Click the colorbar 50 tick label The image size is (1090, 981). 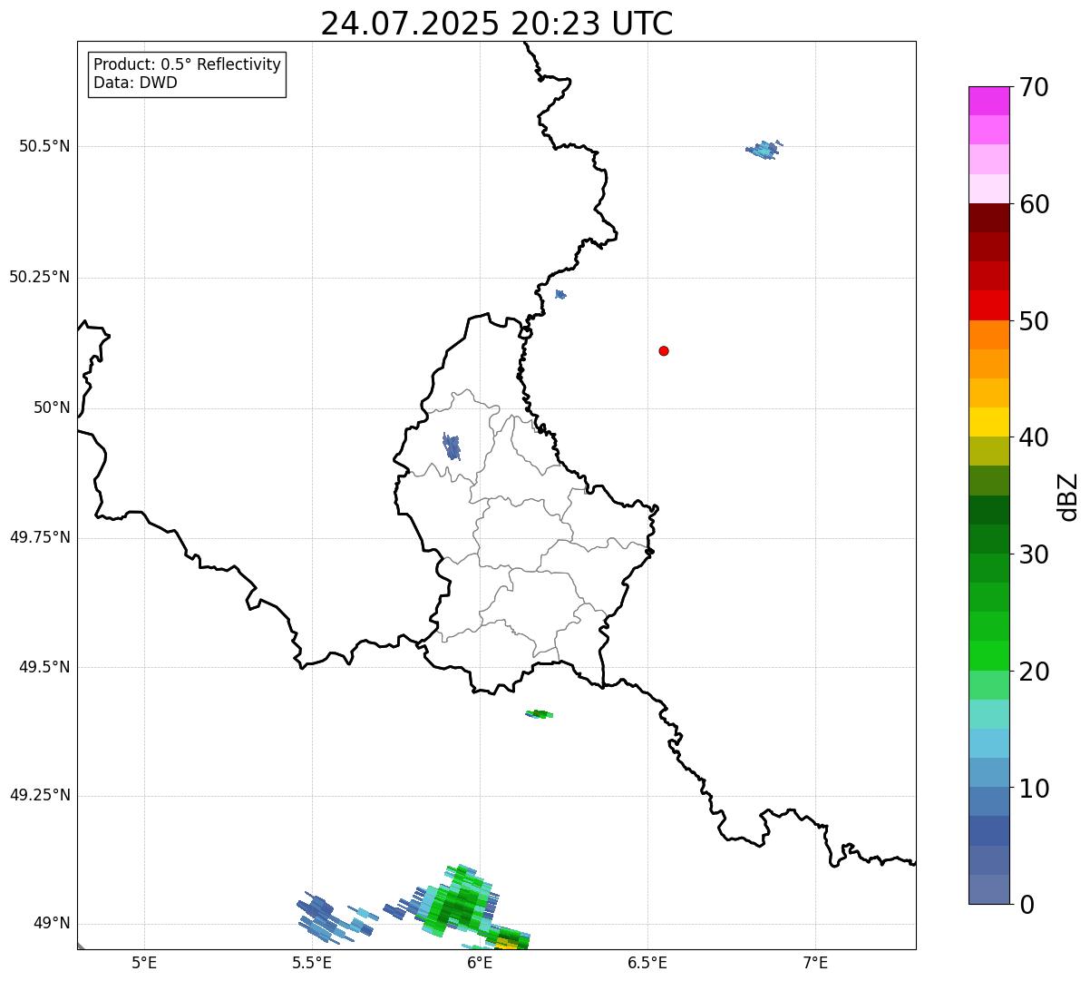coord(1035,321)
